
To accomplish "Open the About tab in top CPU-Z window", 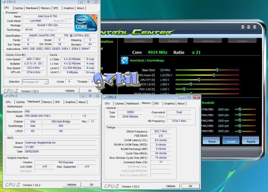I will click(x=80, y=8).
